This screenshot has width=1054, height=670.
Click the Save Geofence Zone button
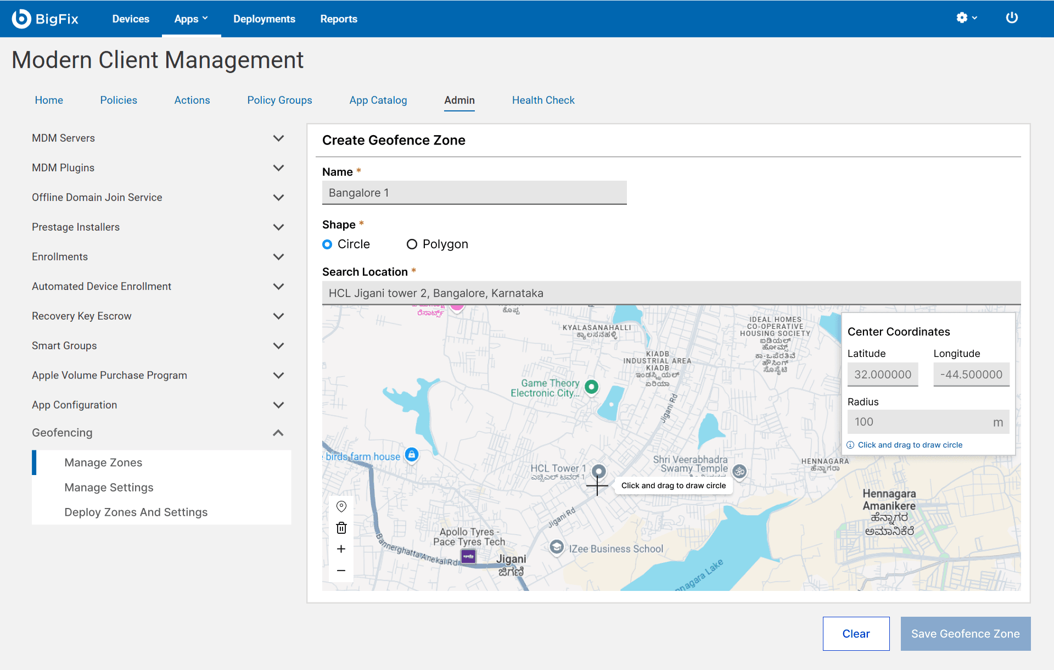(966, 634)
